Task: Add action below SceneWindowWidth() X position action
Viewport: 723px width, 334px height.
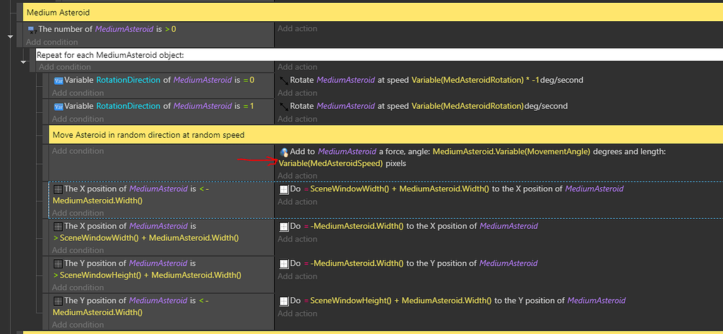Action: coord(297,201)
